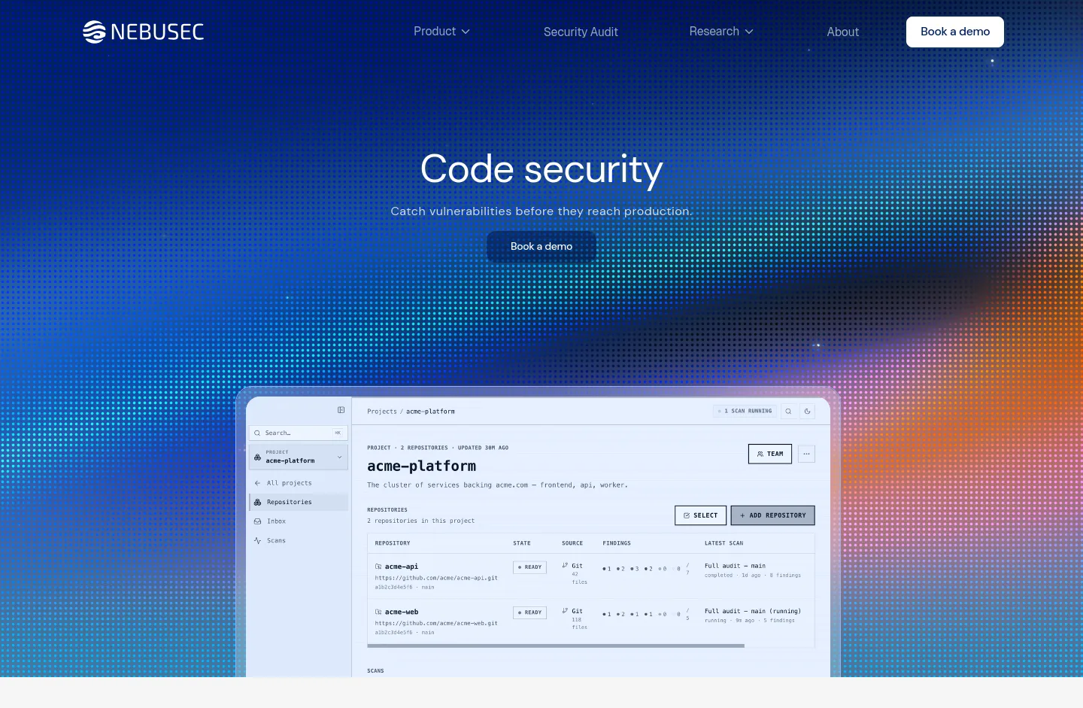Open the three-dot more options menu
Viewport: 1083px width, 708px height.
pyautogui.click(x=806, y=454)
